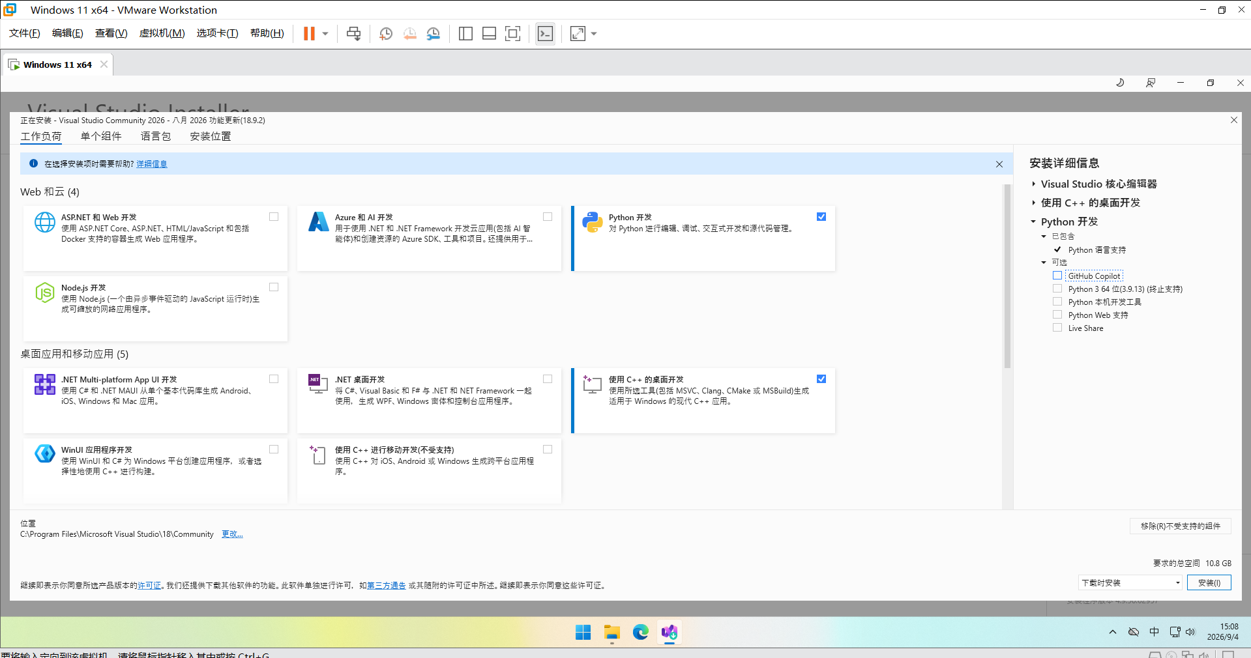The height and width of the screenshot is (658, 1251).
Task: Check the ASP.NET 和 Web 开发 workload
Action: point(274,217)
